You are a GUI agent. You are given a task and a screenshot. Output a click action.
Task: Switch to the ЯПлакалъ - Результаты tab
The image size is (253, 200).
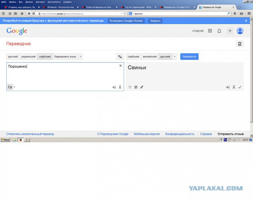click(61, 7)
